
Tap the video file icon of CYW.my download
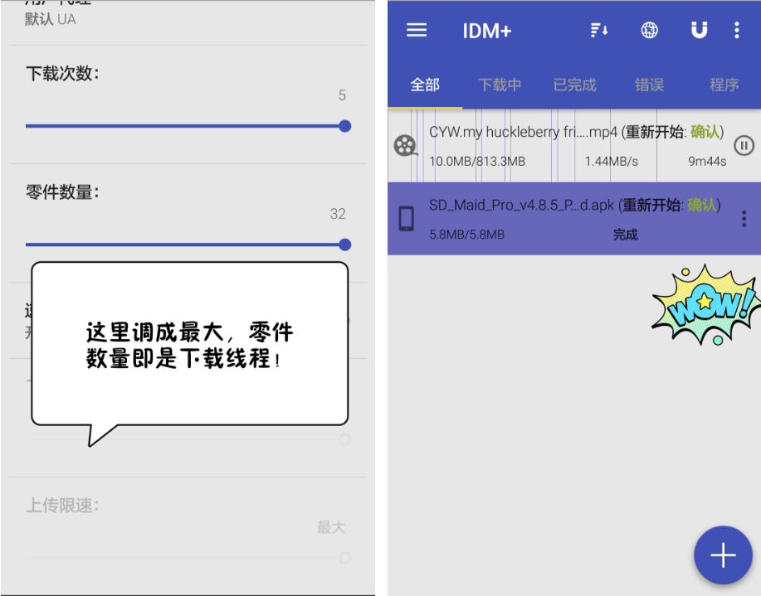coord(406,146)
